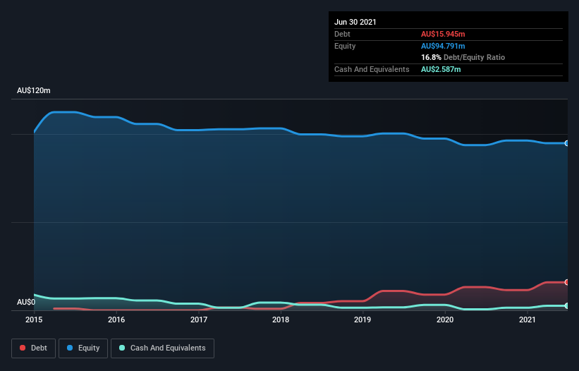Click the 2021 axis label
Image resolution: width=579 pixels, height=371 pixels.
[528, 320]
